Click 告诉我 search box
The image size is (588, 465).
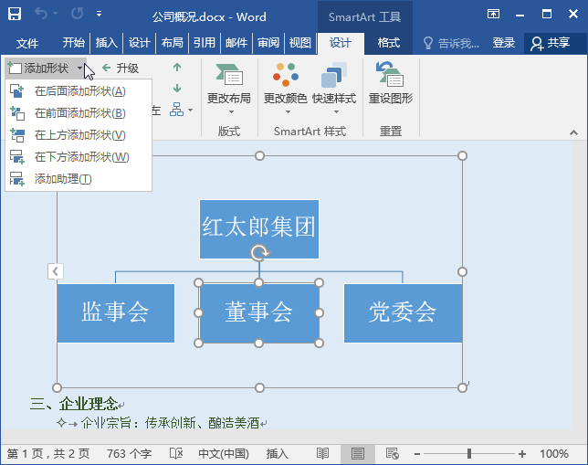pos(451,44)
